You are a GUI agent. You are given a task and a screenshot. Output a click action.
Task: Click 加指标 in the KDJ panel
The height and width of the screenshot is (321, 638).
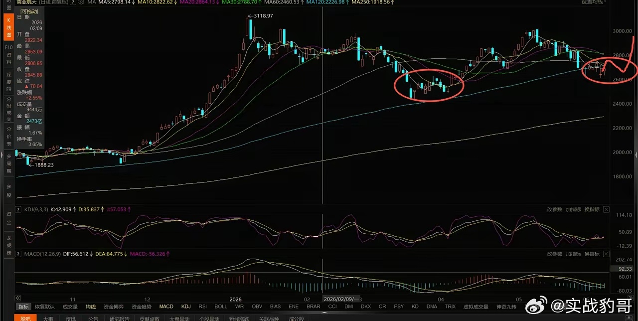pos(573,210)
